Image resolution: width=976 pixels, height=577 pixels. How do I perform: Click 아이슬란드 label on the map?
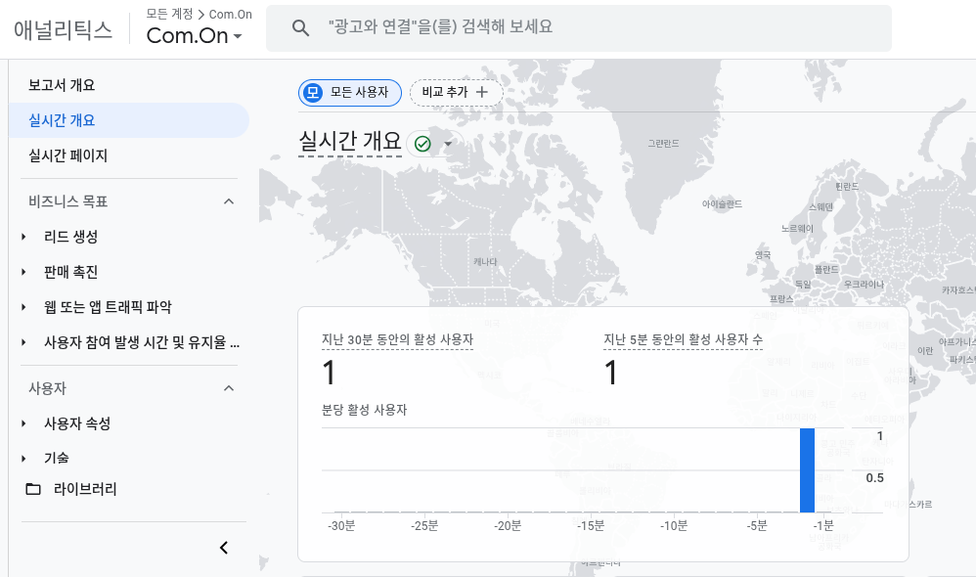coord(722,204)
